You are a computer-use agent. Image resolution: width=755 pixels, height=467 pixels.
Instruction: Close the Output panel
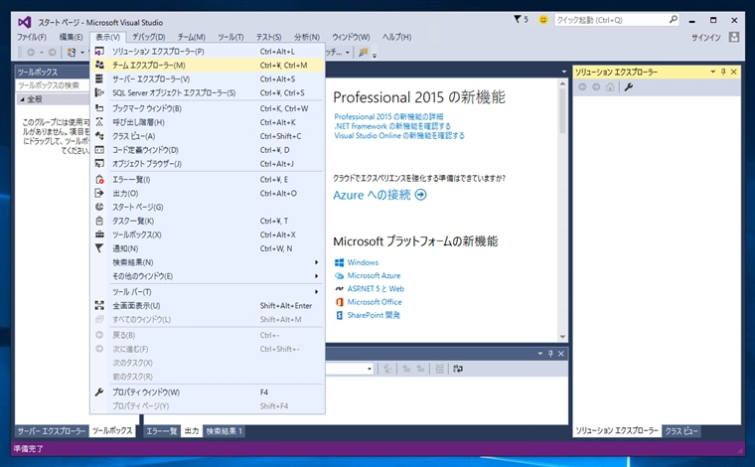561,354
